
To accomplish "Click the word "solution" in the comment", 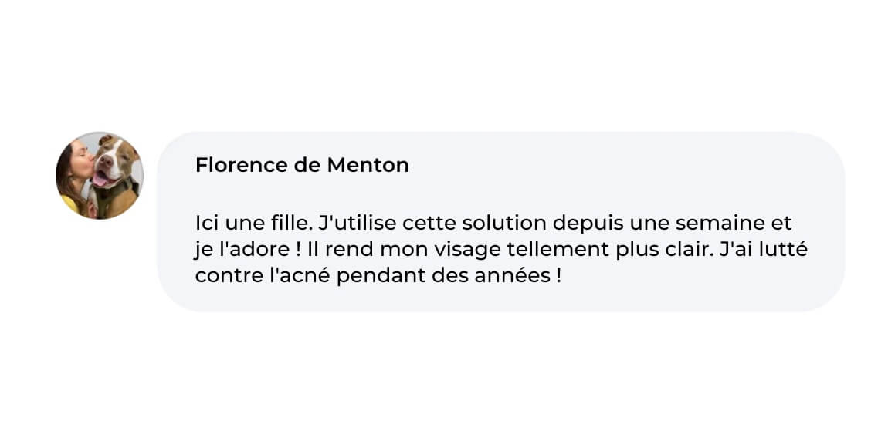I will (x=504, y=224).
